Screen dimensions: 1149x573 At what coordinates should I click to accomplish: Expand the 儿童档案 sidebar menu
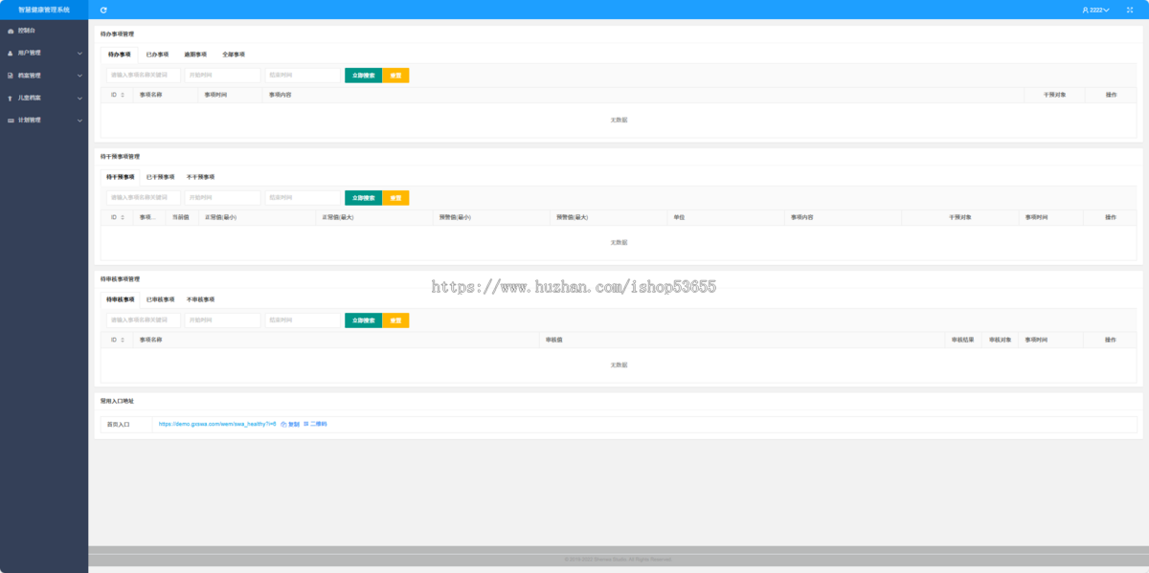click(x=44, y=98)
